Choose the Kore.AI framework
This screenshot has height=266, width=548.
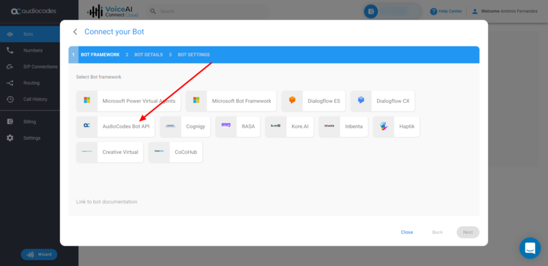289,126
